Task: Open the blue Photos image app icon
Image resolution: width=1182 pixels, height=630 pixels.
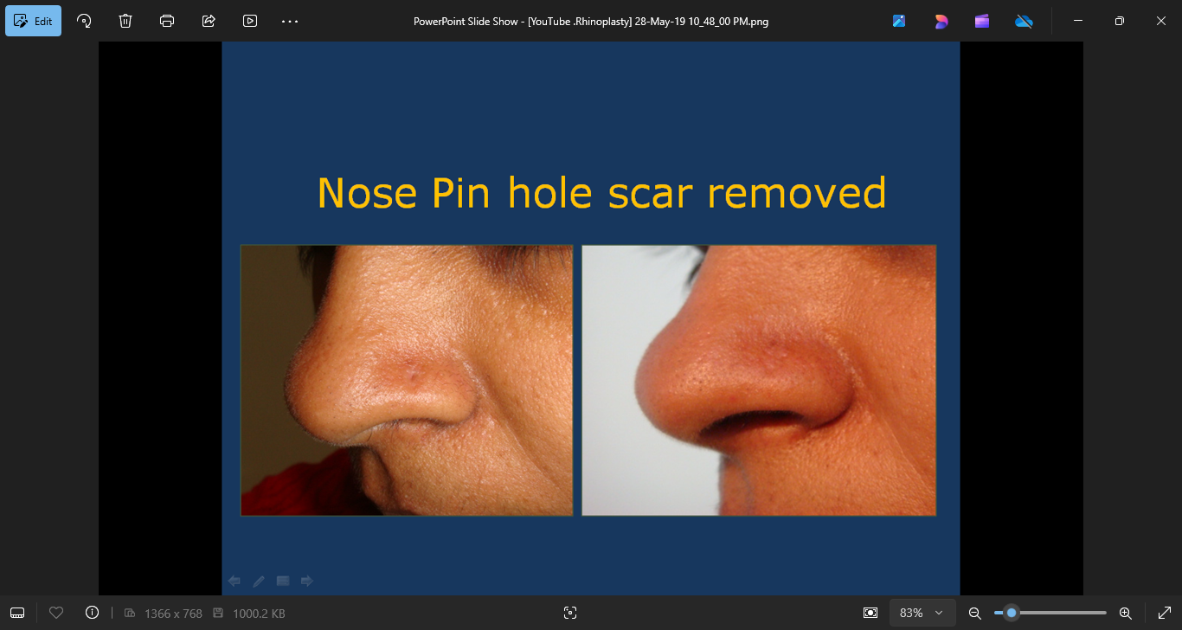Action: [x=899, y=21]
